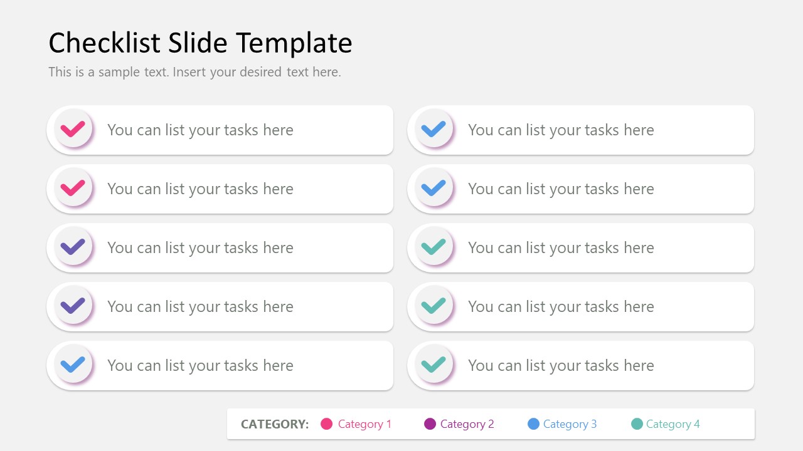
Task: Click the blue checkmark on the fifth left task
Action: tap(73, 365)
